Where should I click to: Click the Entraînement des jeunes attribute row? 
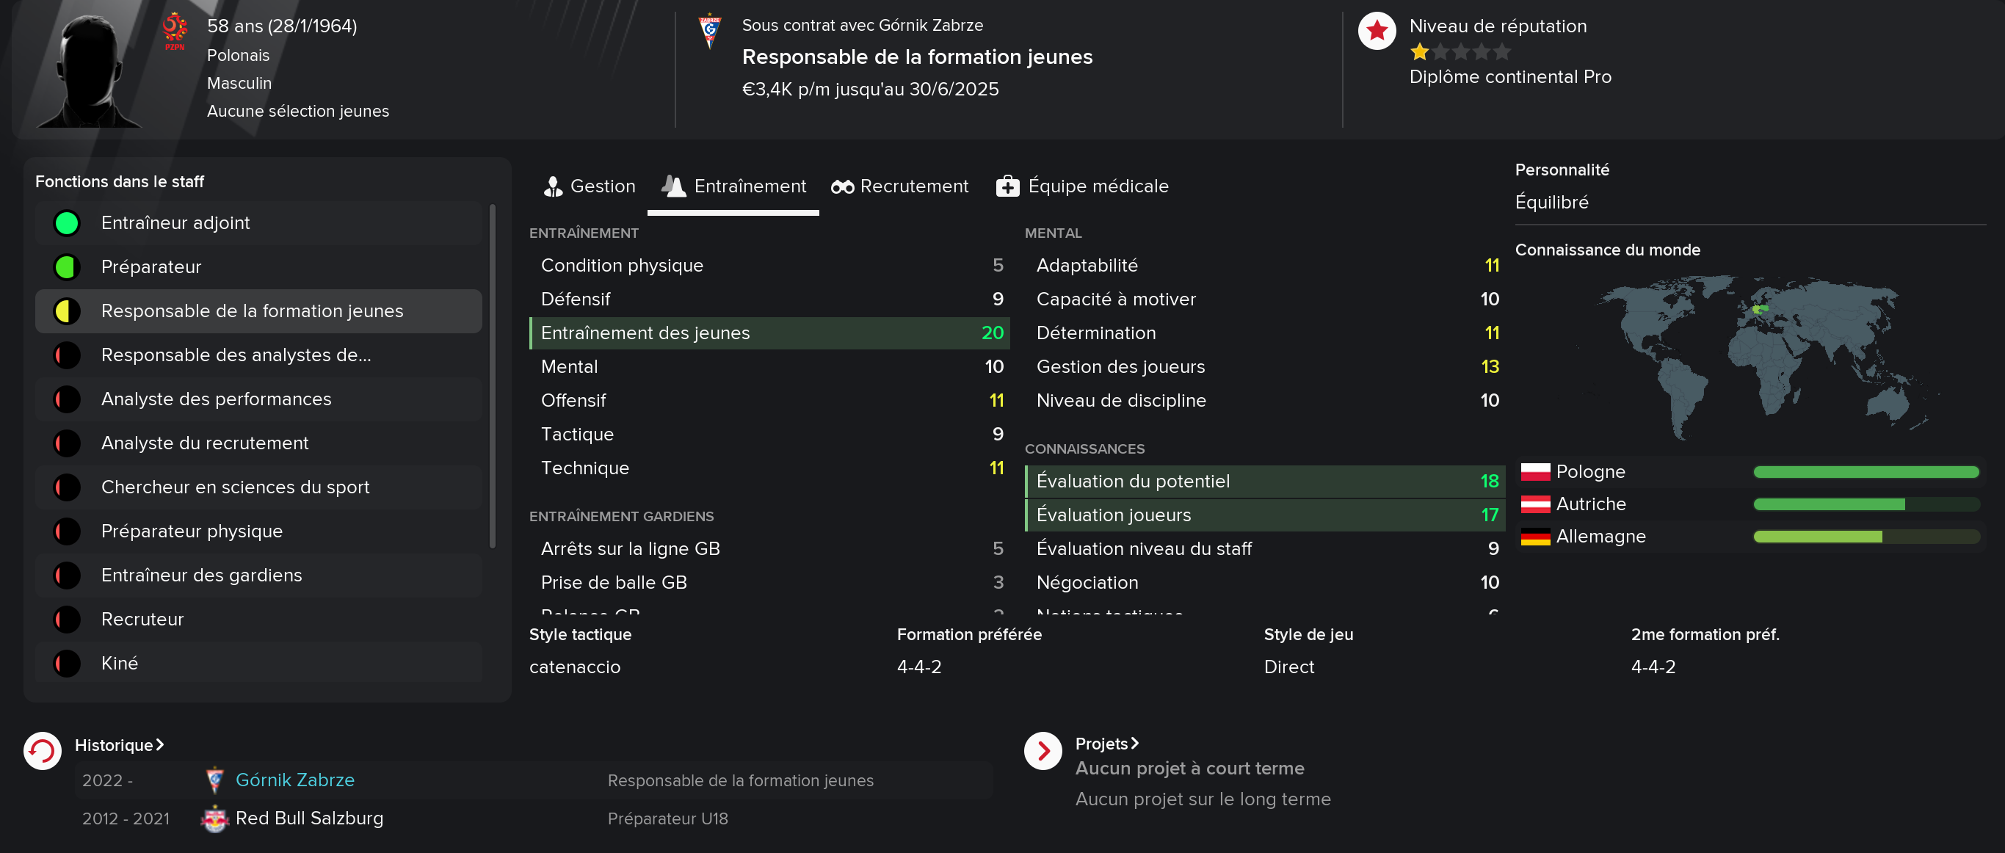pyautogui.click(x=769, y=333)
